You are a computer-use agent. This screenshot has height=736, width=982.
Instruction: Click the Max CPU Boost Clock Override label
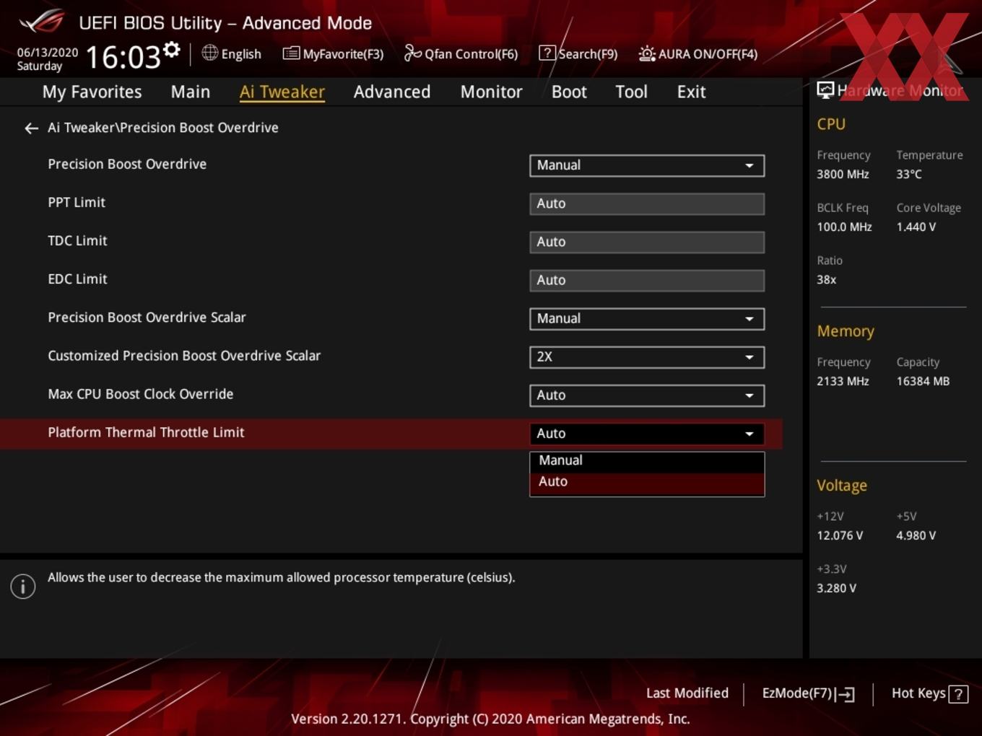141,394
